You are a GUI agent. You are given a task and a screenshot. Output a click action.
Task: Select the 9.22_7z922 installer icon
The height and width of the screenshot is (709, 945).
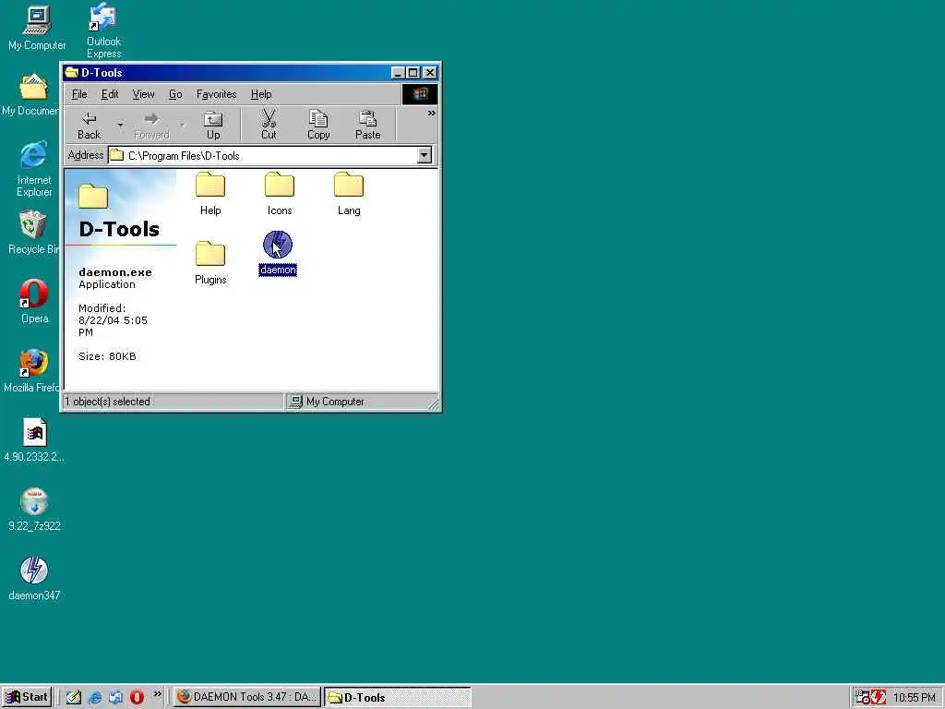point(34,510)
